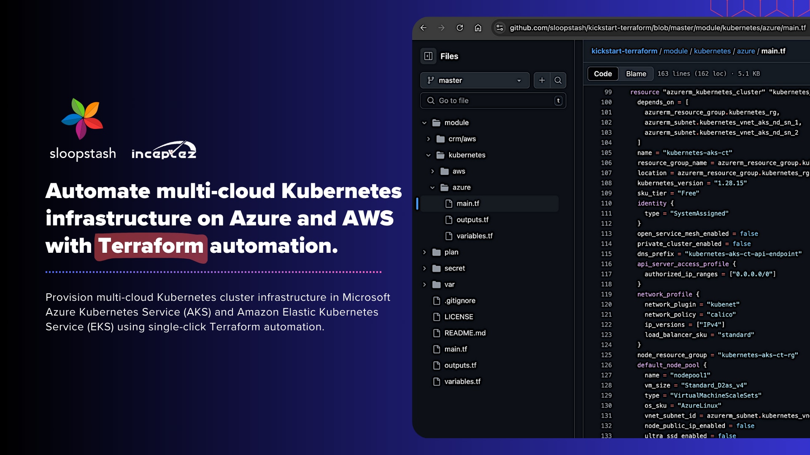Click the azure folder icon
Image resolution: width=810 pixels, height=455 pixels.
(x=444, y=187)
